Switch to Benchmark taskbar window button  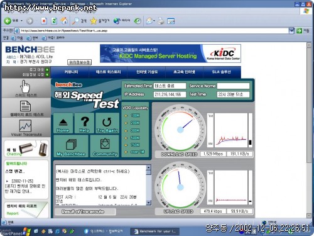(x=155, y=231)
